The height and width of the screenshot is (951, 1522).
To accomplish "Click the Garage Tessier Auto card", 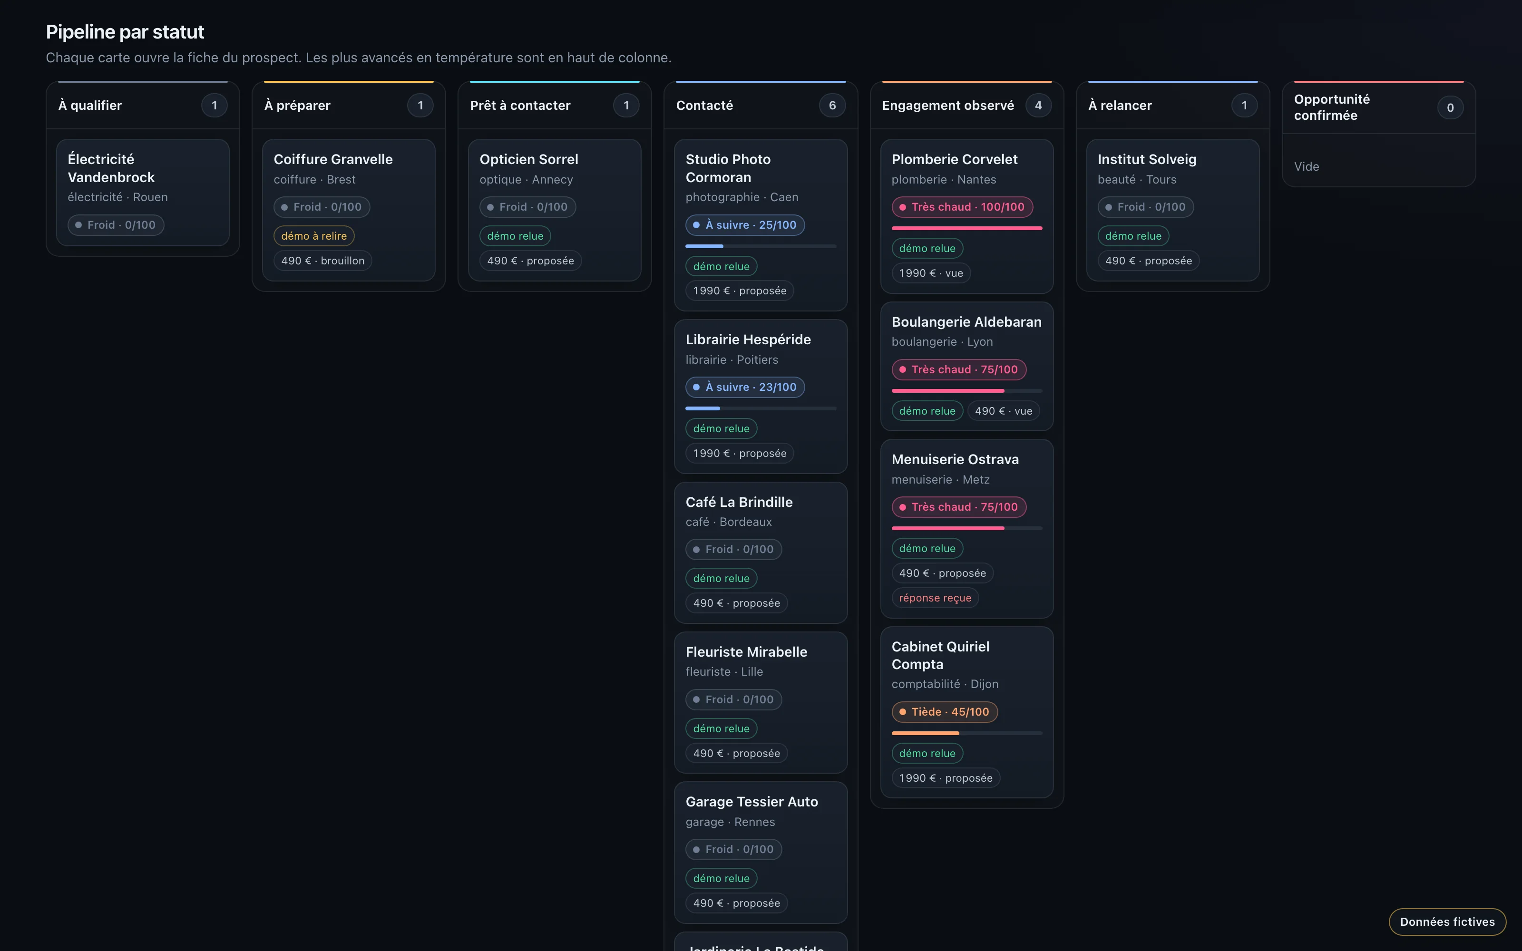I will 761,852.
